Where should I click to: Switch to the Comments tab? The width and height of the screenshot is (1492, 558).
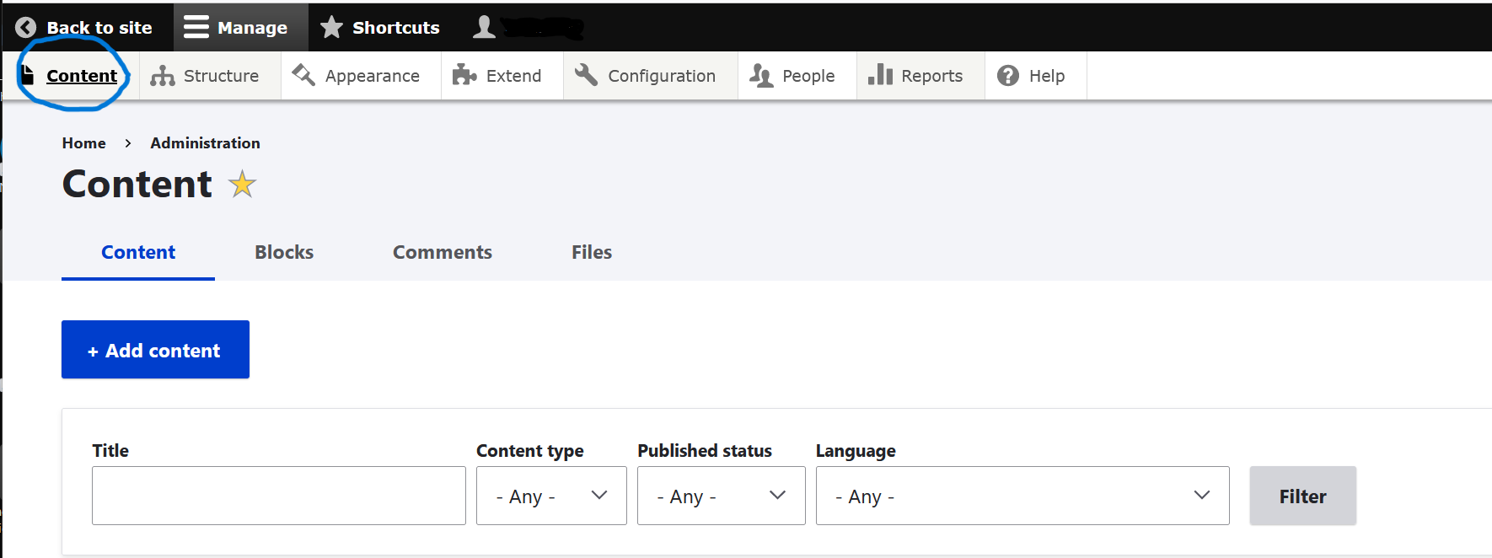(443, 252)
